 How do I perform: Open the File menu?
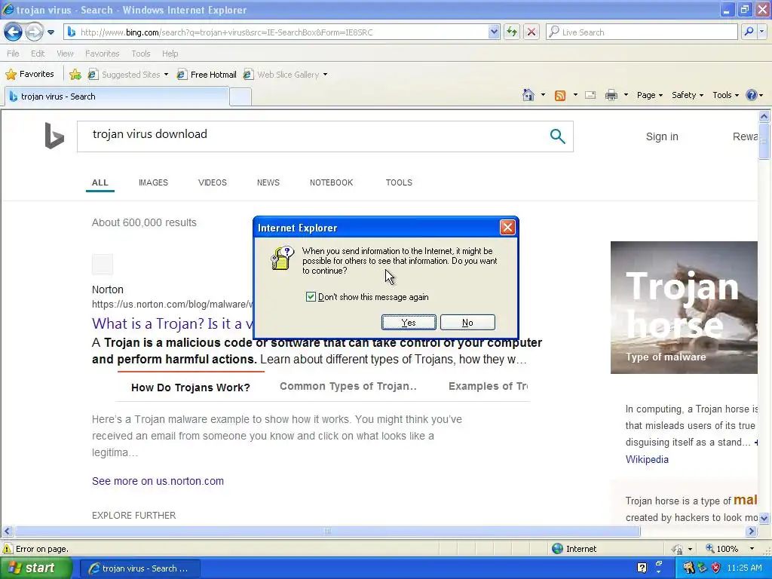click(14, 54)
